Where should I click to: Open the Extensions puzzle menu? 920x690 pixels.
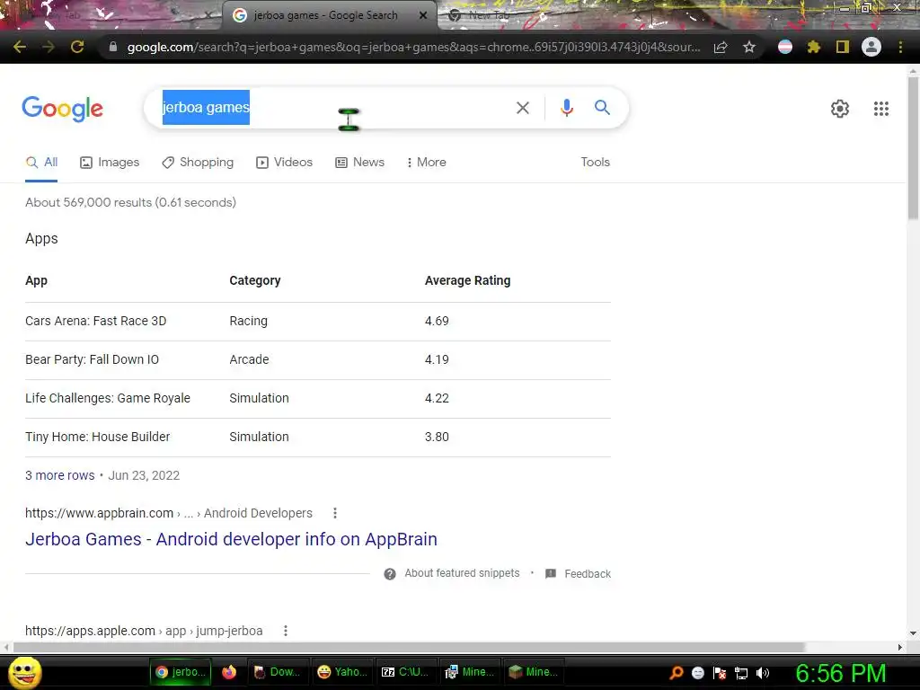[813, 47]
